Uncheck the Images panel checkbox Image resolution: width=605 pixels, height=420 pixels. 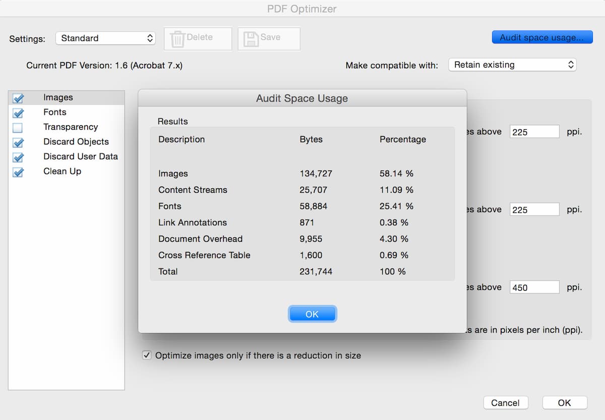point(18,98)
